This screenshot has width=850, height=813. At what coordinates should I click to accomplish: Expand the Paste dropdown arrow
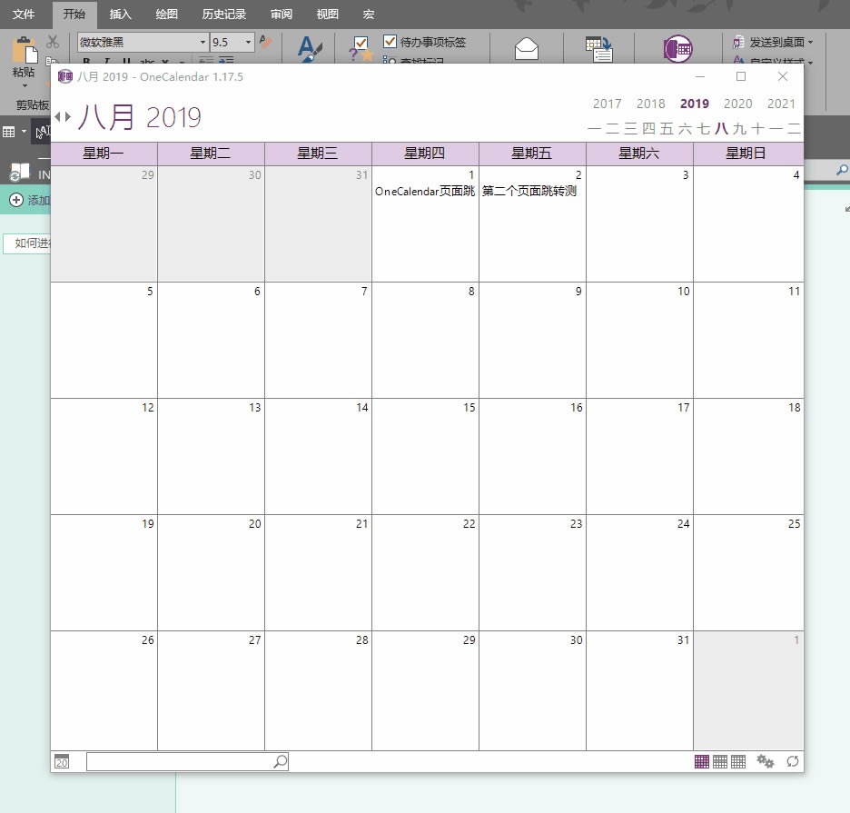pos(25,85)
